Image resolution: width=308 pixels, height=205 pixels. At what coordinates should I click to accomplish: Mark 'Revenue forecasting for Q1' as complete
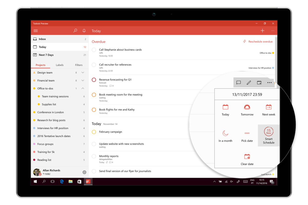(94, 80)
